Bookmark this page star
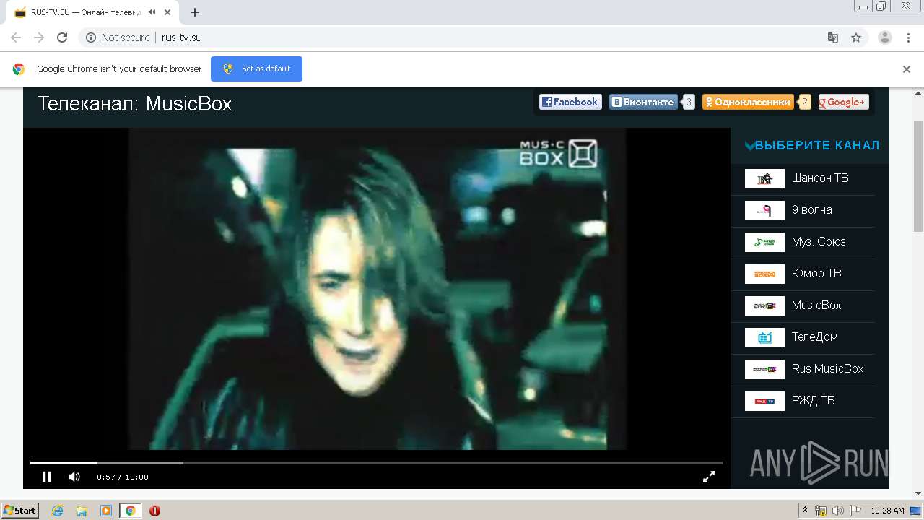The width and height of the screenshot is (924, 520). pos(856,38)
